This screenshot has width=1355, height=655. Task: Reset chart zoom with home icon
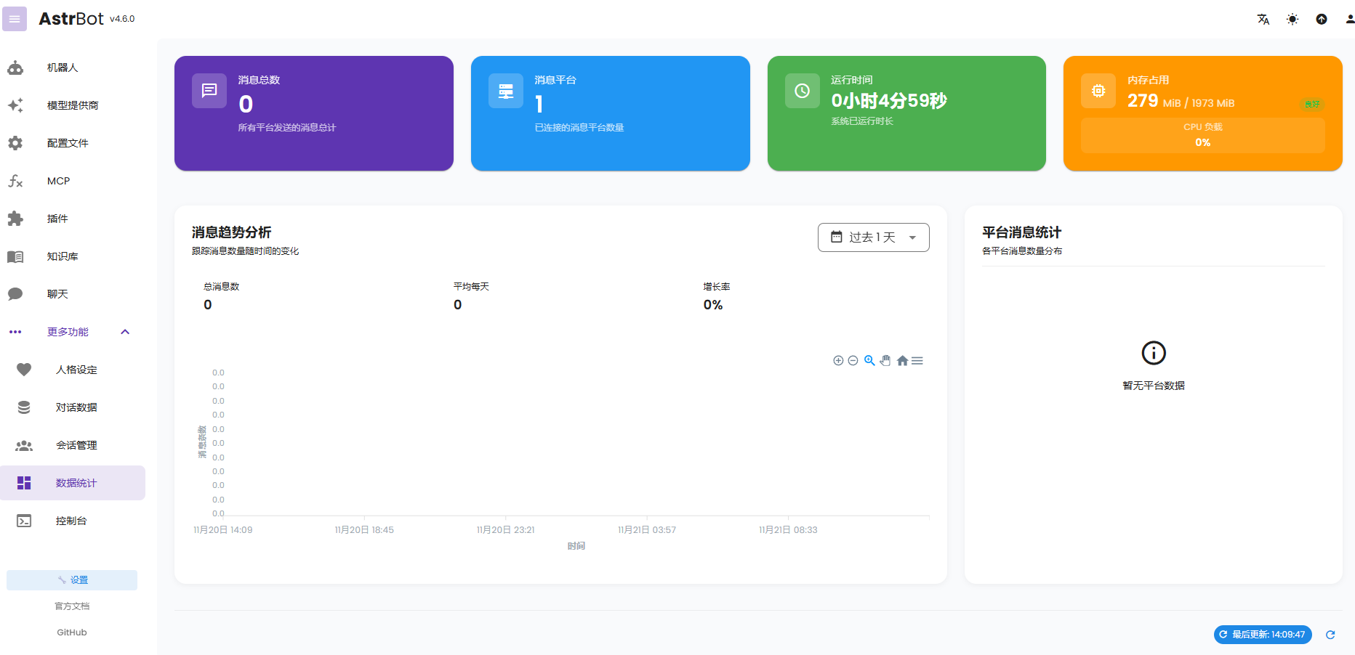902,361
